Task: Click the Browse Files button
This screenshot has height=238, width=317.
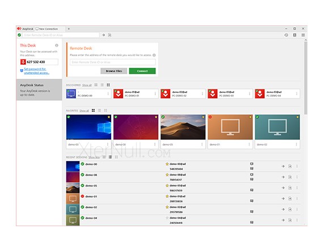Action: coord(114,71)
